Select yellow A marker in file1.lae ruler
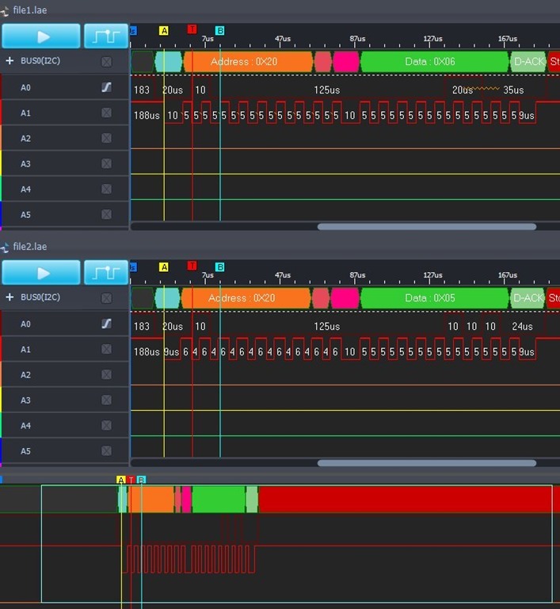Viewport: 560px width, 609px height. [x=164, y=30]
